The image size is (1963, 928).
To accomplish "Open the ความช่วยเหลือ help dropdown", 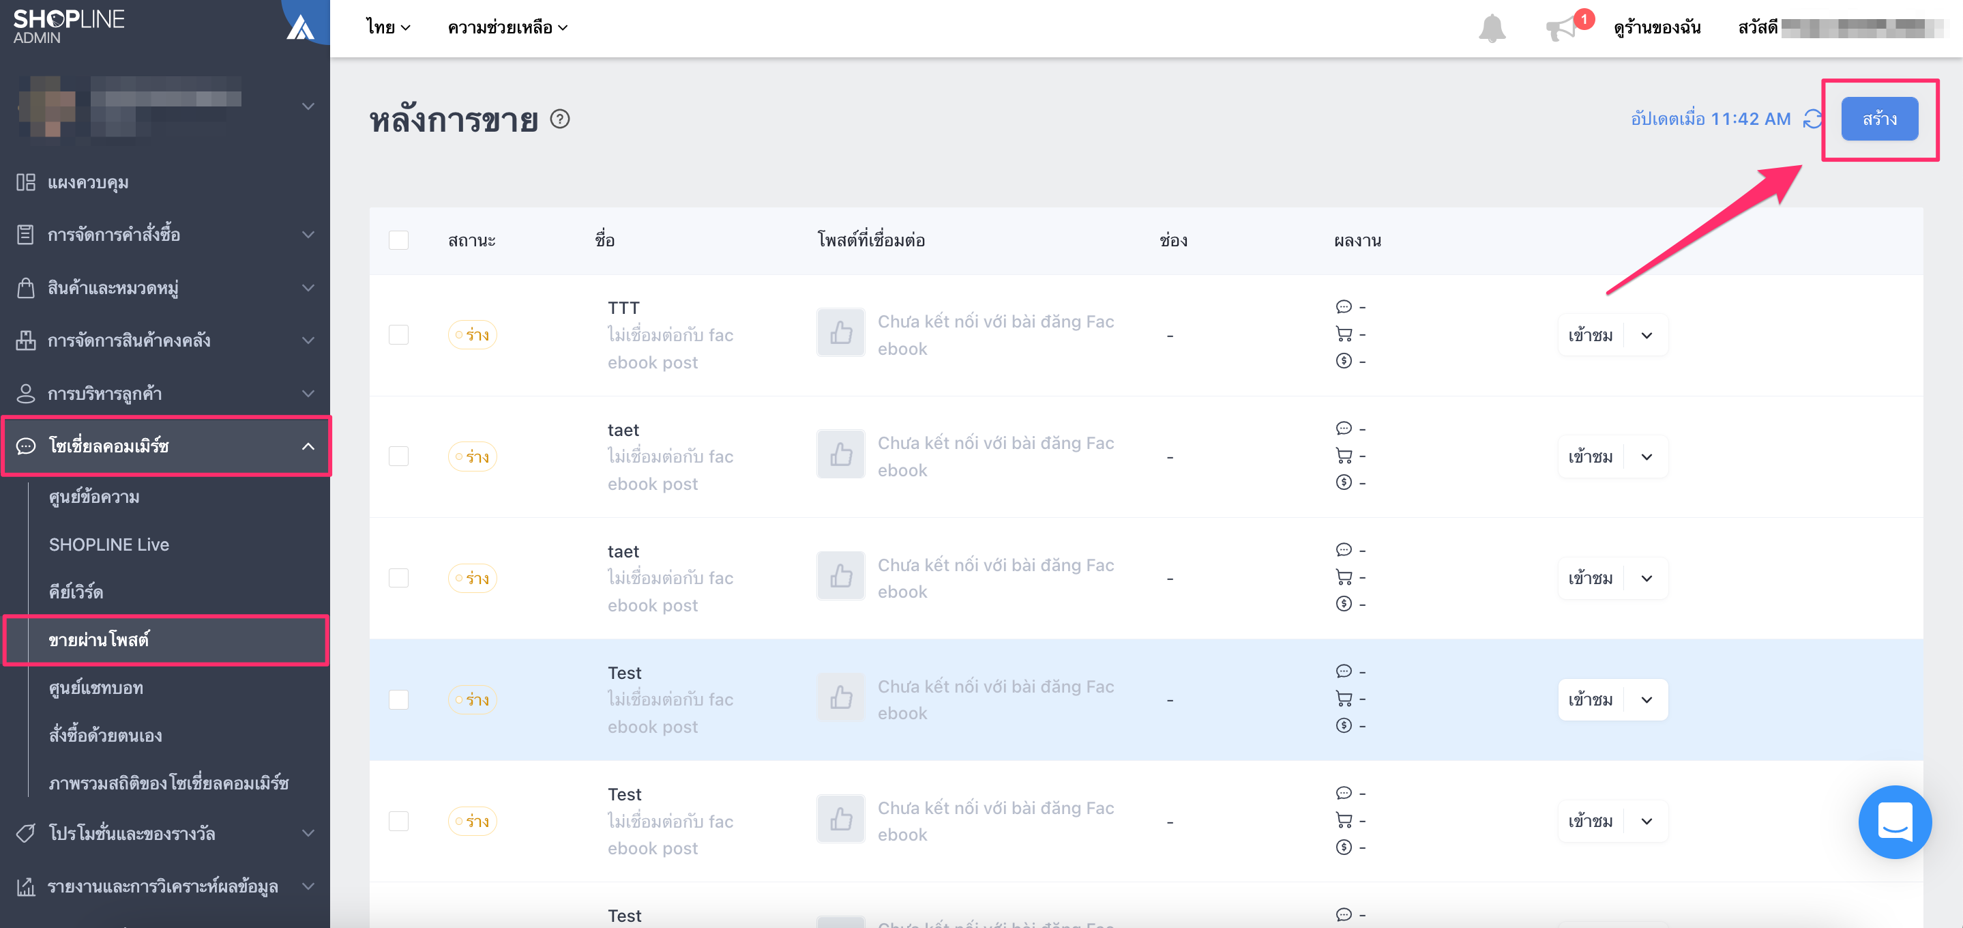I will click(x=507, y=27).
